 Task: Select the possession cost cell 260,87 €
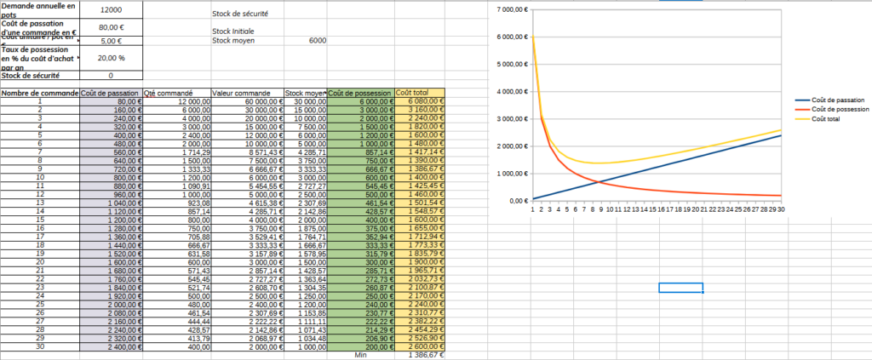[361, 286]
